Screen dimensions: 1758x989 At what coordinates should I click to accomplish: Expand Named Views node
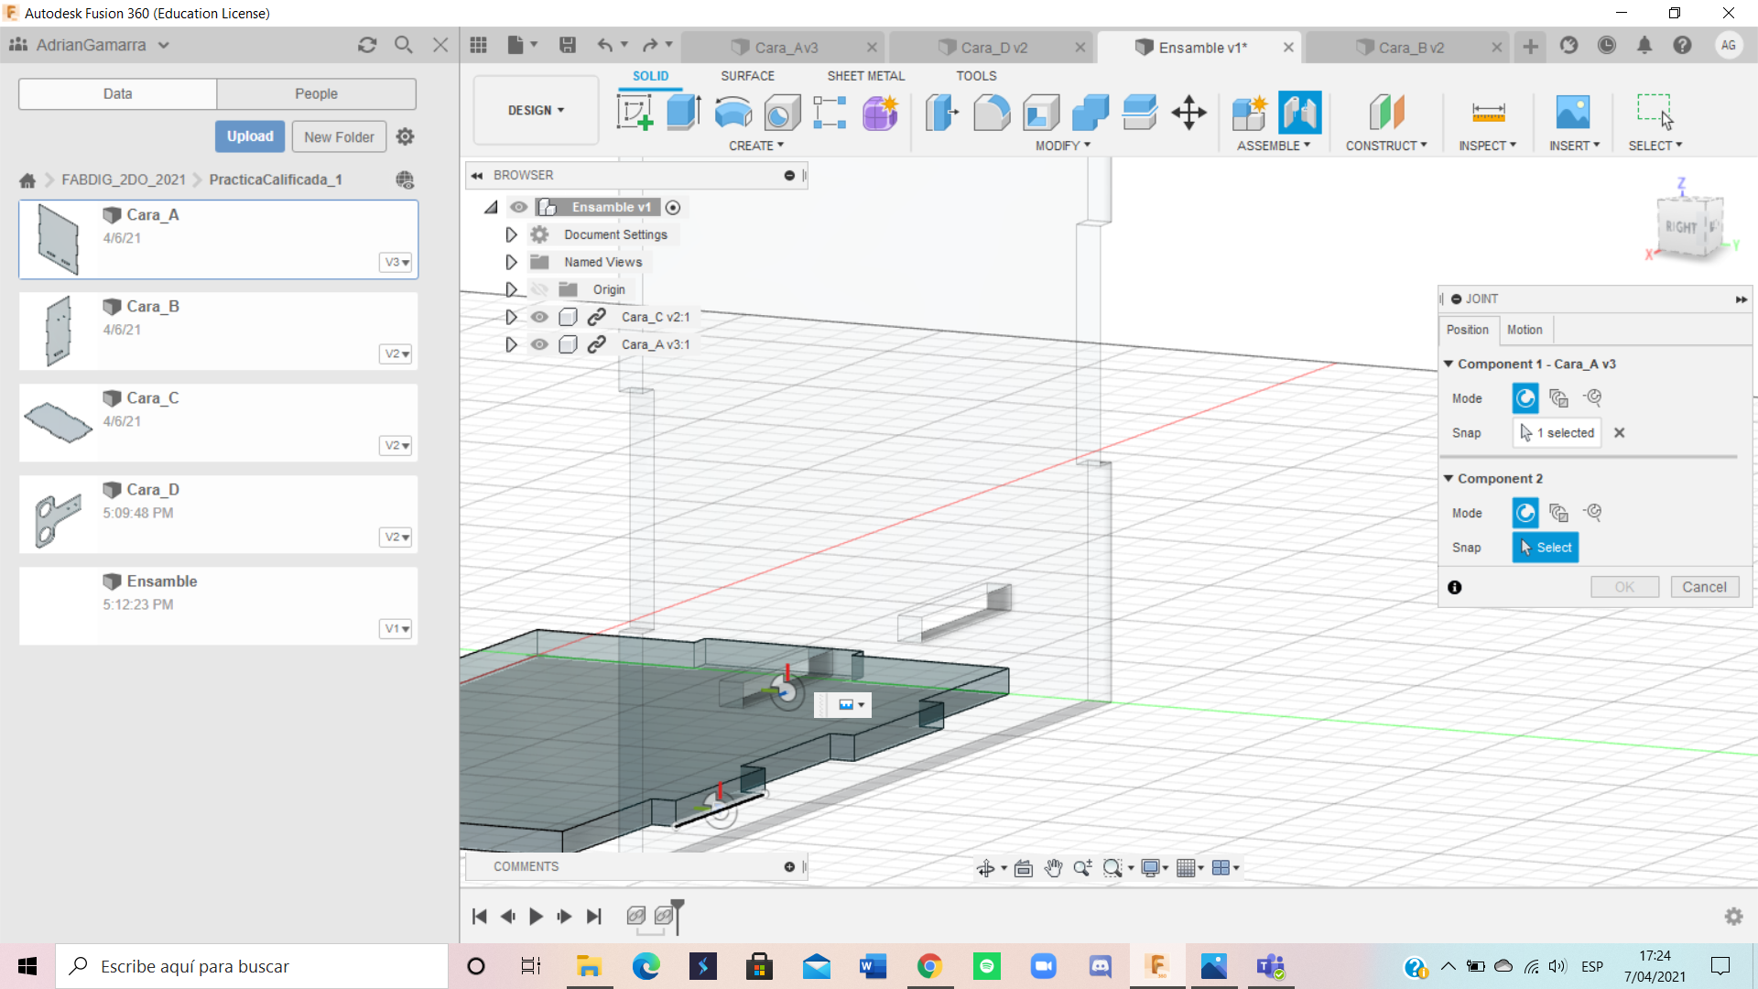511,262
